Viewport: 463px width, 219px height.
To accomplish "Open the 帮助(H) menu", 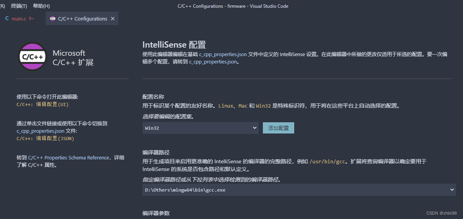I will point(41,6).
